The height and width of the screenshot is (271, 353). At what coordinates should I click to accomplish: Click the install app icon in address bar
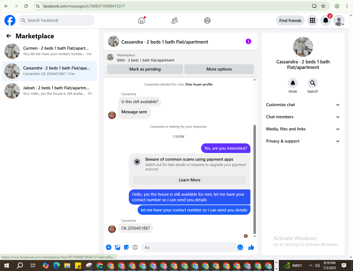point(314,6)
